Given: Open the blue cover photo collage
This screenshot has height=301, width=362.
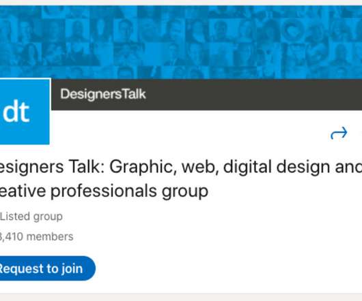Looking at the screenshot, I should [181, 42].
